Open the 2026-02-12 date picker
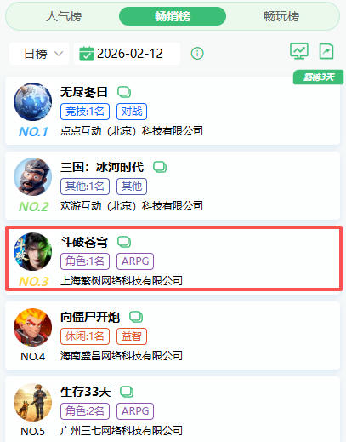Screen dimensions: 346x442 point(127,54)
